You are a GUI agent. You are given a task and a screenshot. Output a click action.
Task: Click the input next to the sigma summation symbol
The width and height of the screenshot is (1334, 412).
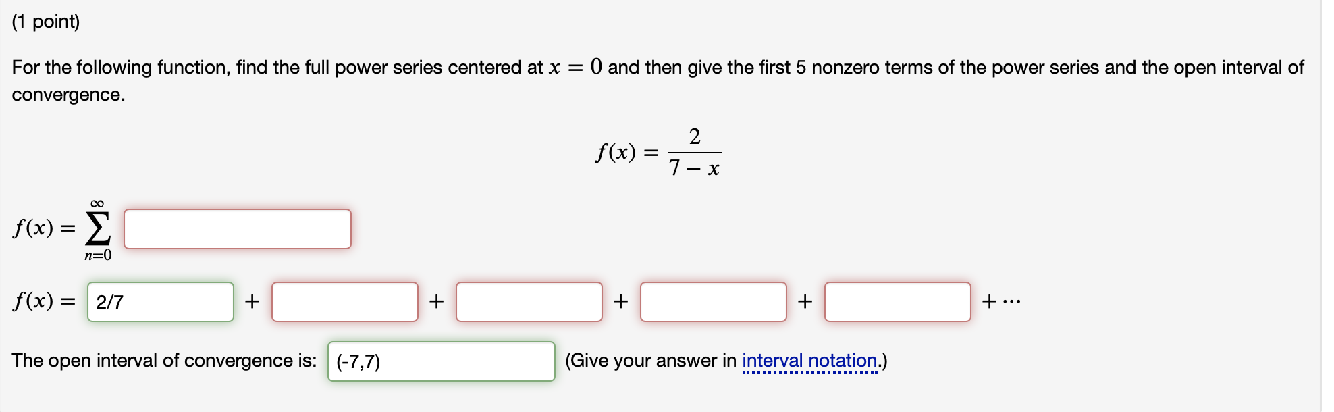click(x=238, y=228)
